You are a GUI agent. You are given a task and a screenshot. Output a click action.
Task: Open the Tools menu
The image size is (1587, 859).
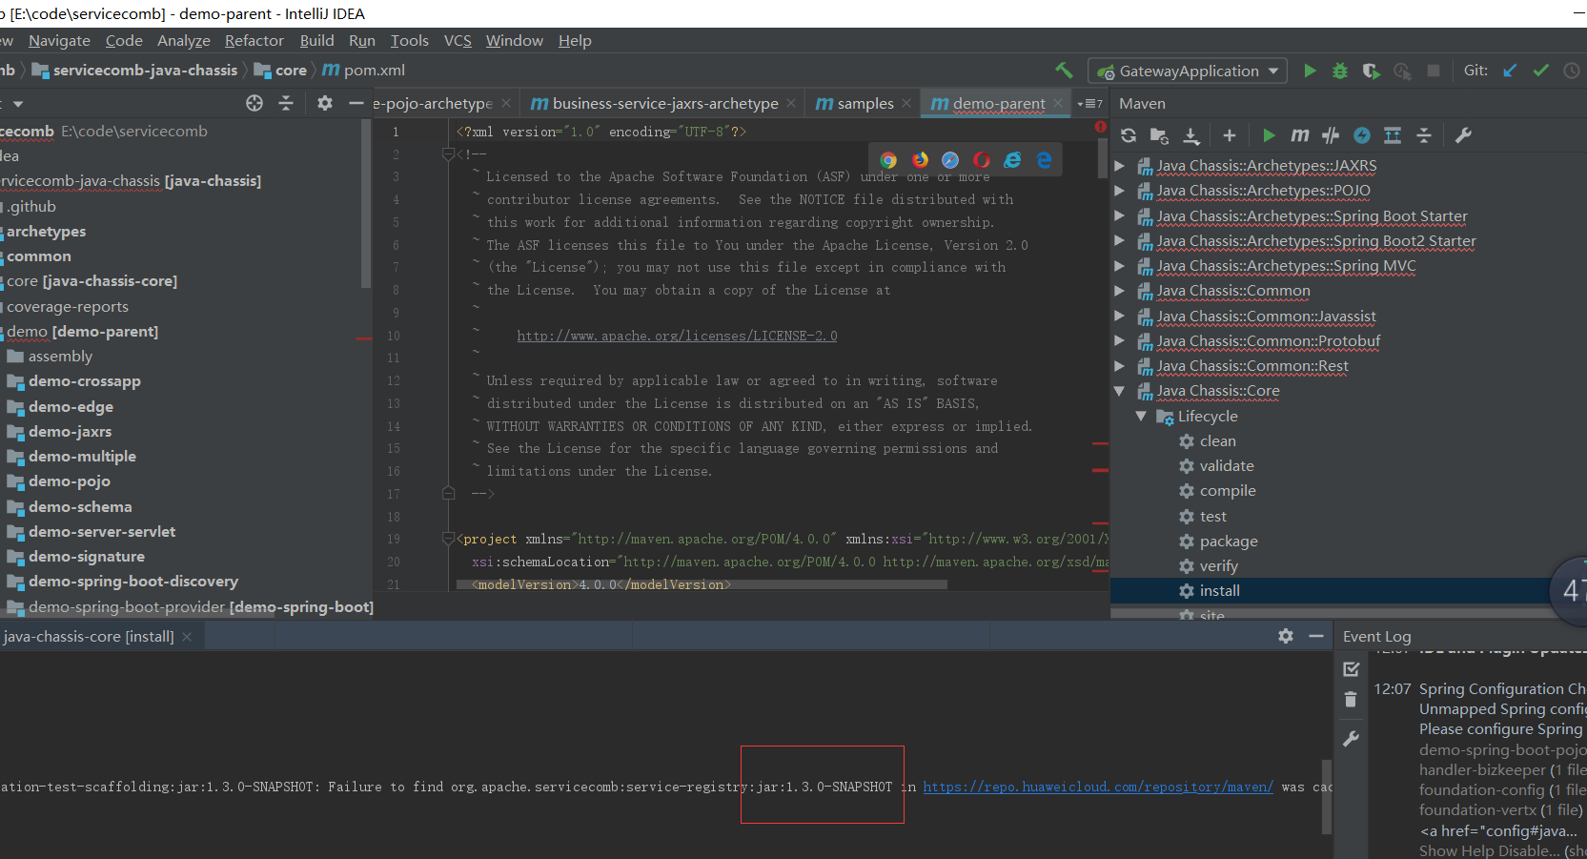coord(409,40)
